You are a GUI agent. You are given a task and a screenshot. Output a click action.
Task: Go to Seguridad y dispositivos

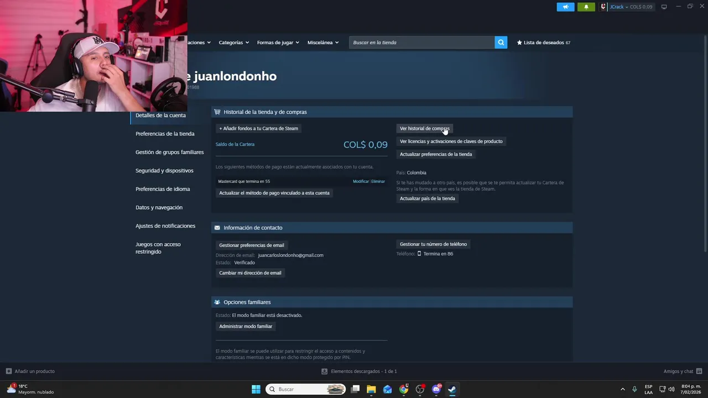(164, 171)
